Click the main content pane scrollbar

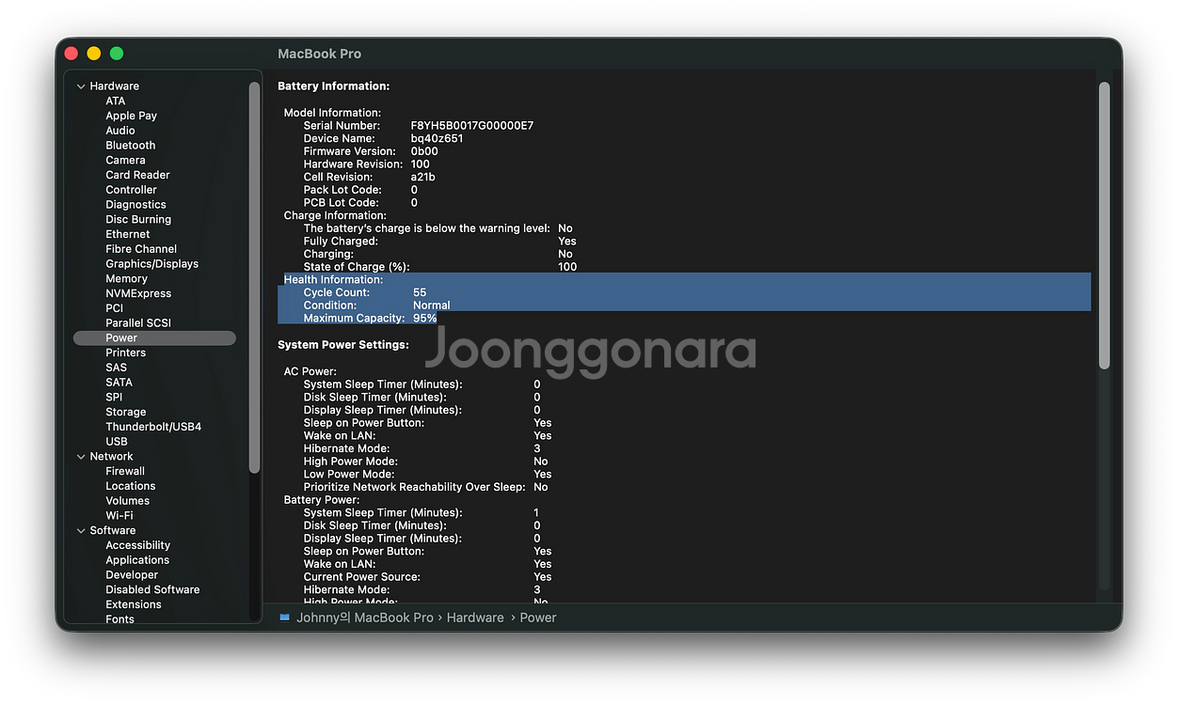pyautogui.click(x=1104, y=226)
